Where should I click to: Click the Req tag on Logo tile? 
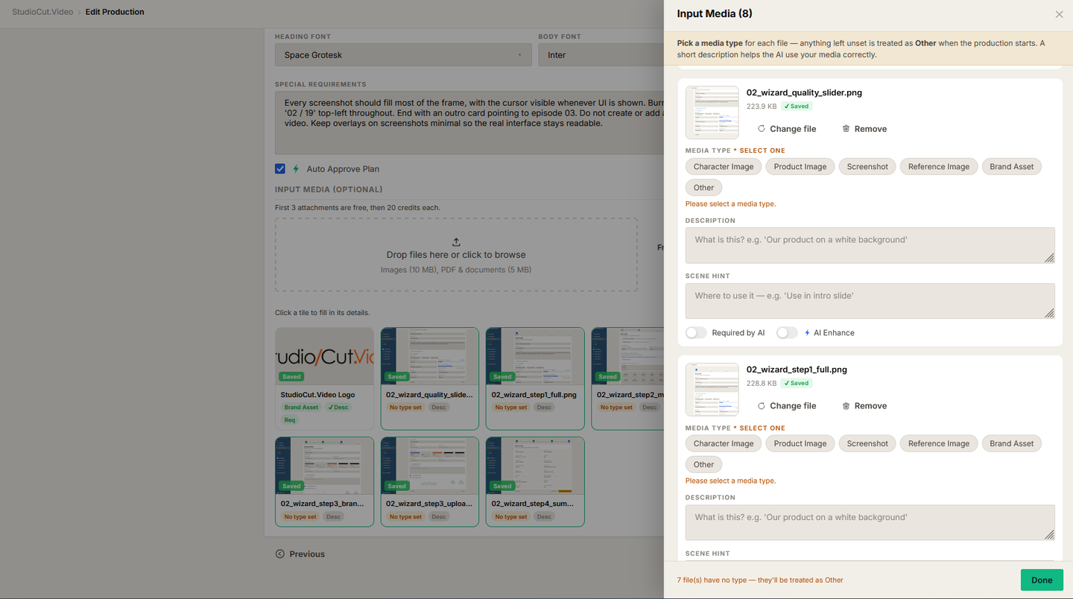pos(289,420)
